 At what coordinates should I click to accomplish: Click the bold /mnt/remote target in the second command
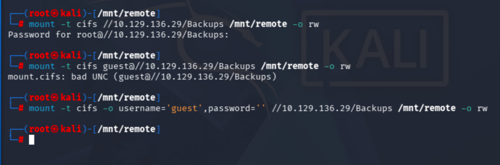(290, 66)
